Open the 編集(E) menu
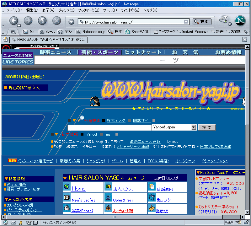The image size is (251, 226). [x=32, y=10]
